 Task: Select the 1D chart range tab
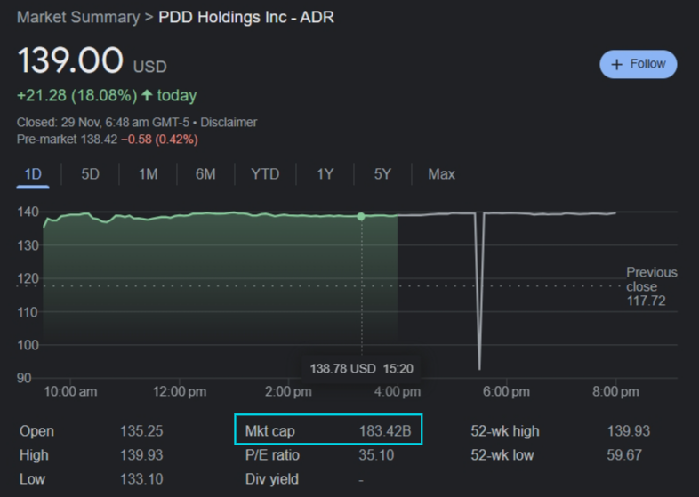(33, 174)
